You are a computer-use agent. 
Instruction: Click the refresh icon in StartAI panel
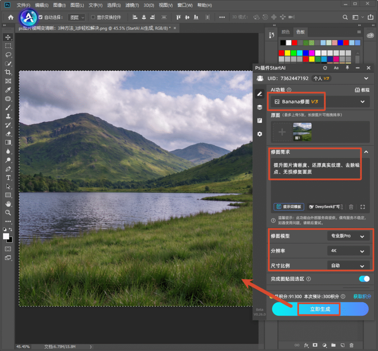point(325,68)
